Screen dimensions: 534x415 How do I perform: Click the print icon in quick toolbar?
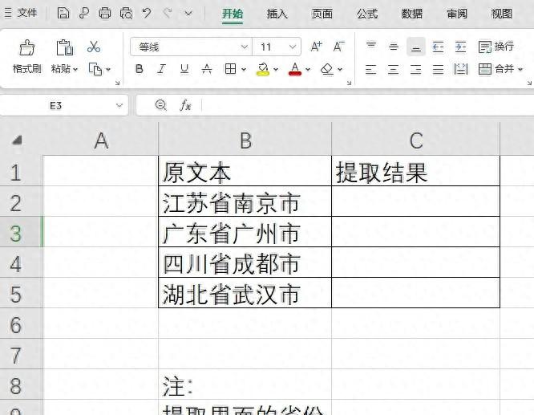105,14
